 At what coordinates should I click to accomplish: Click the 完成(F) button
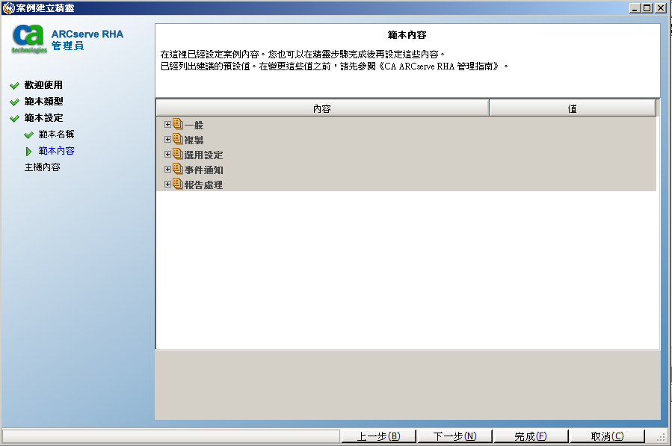pos(531,436)
